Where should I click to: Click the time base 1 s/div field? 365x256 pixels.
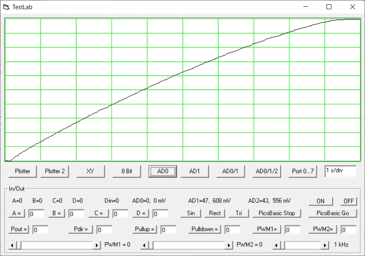tap(340, 171)
